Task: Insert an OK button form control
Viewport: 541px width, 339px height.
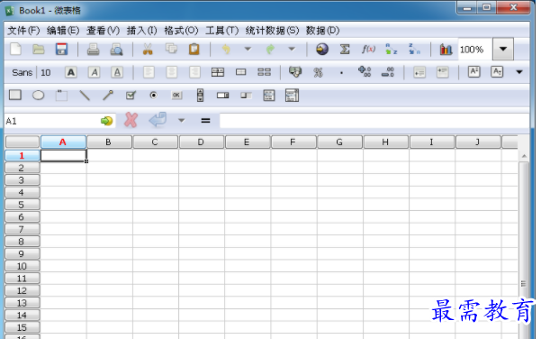Action: 176,95
